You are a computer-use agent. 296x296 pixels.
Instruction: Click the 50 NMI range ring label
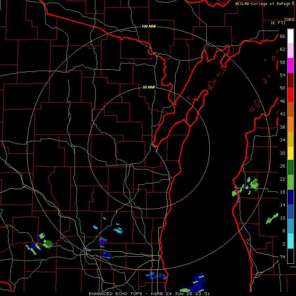pos(149,87)
